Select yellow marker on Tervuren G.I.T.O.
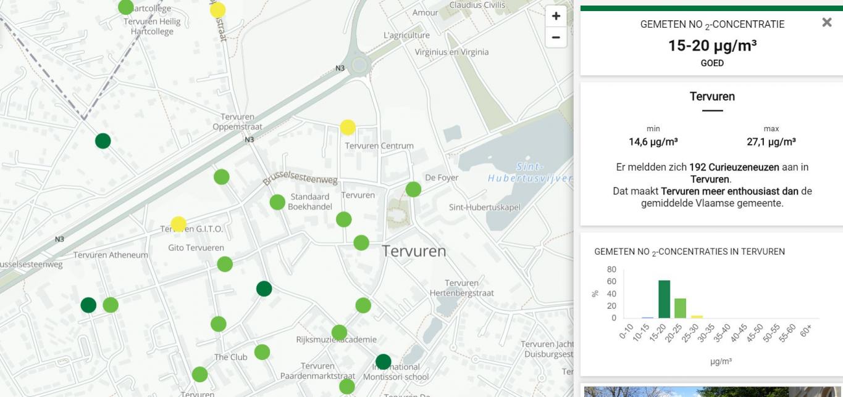The image size is (843, 397). (178, 224)
